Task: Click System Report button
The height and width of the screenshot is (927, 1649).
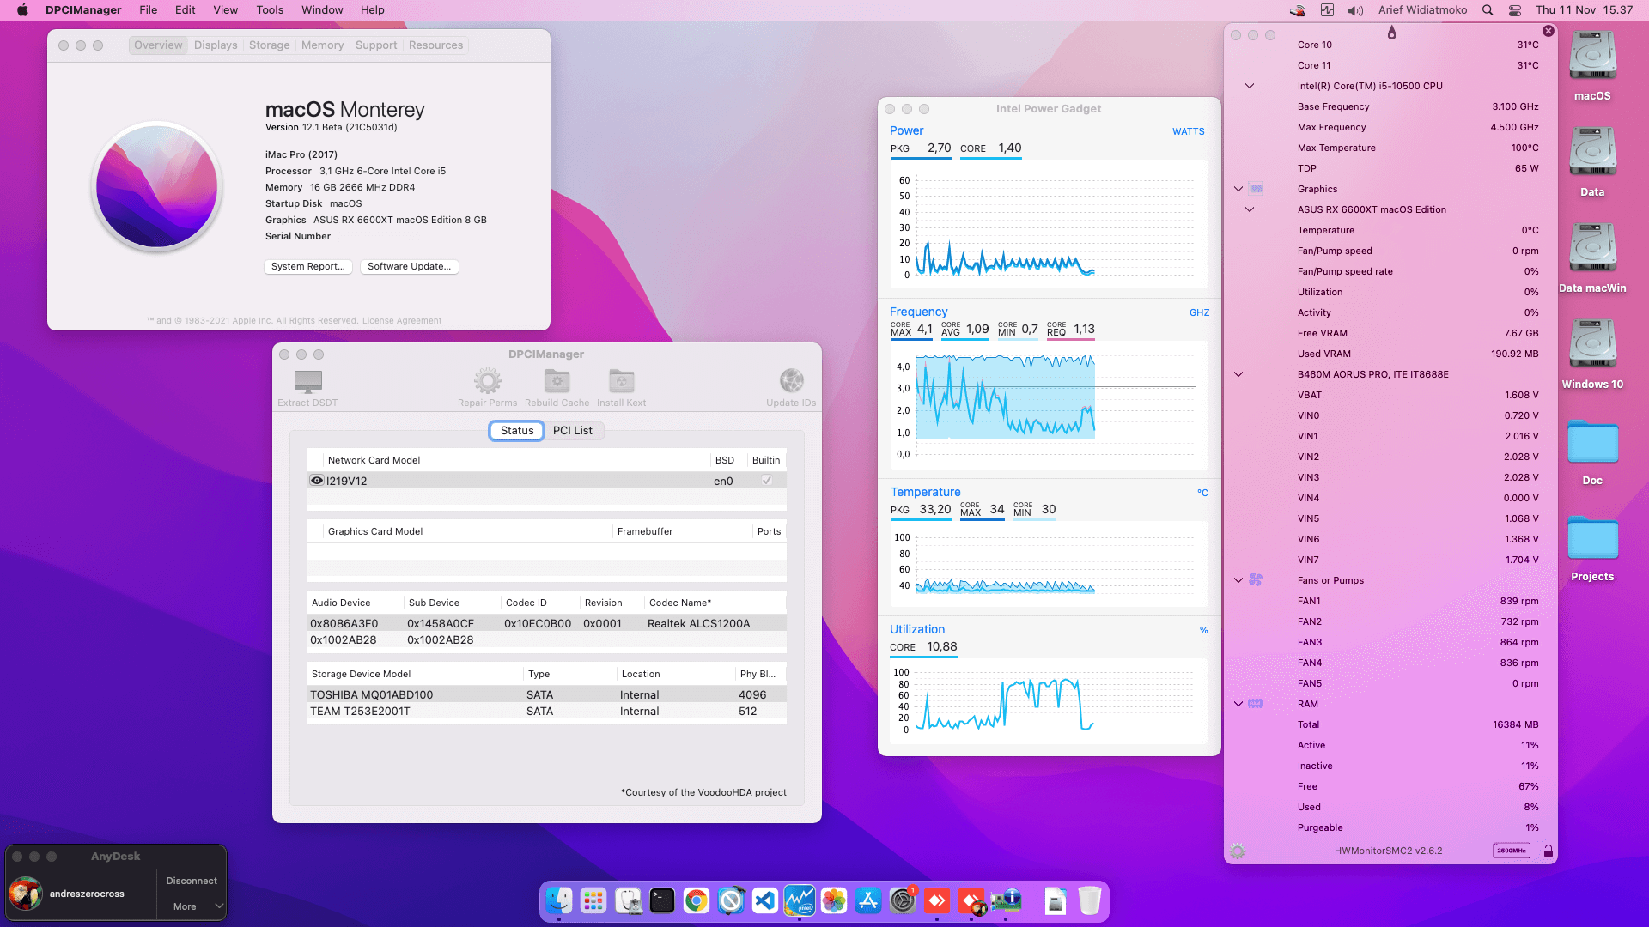Action: (x=307, y=267)
